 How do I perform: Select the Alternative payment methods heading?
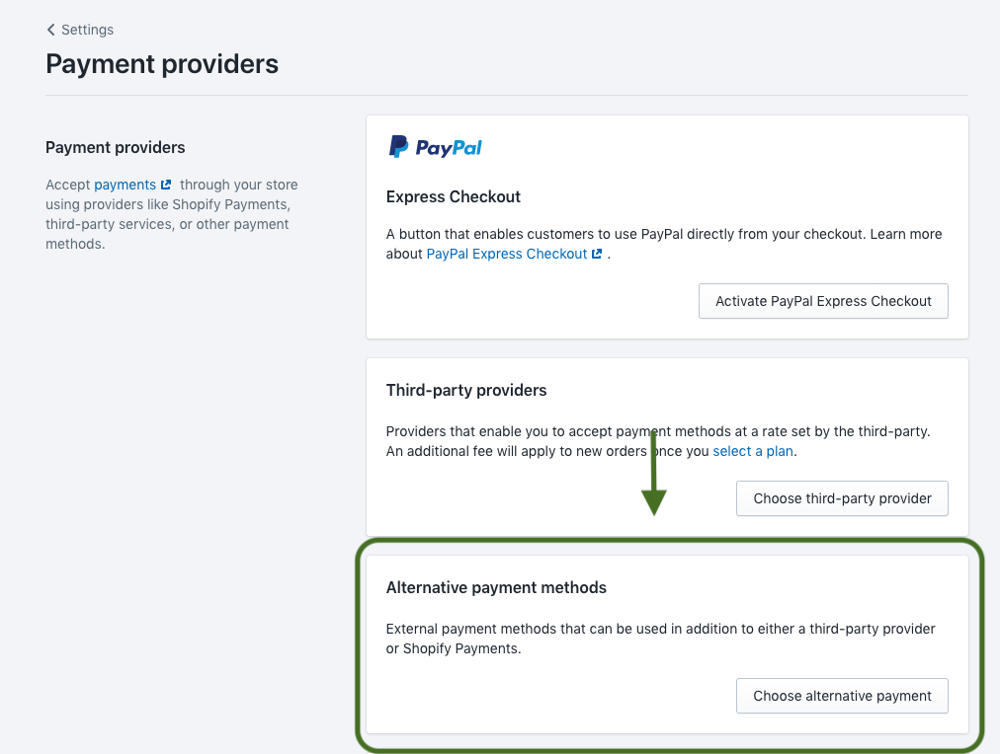(x=496, y=588)
